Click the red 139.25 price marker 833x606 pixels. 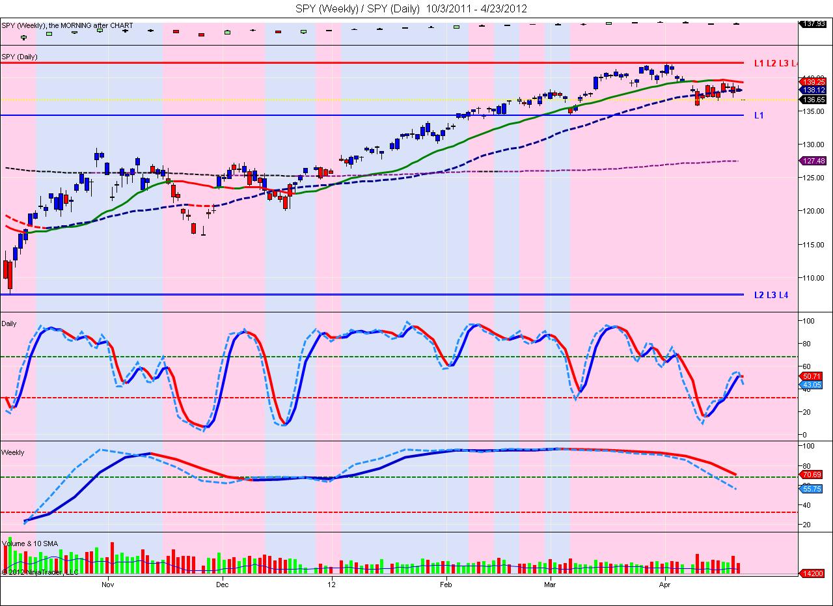813,83
